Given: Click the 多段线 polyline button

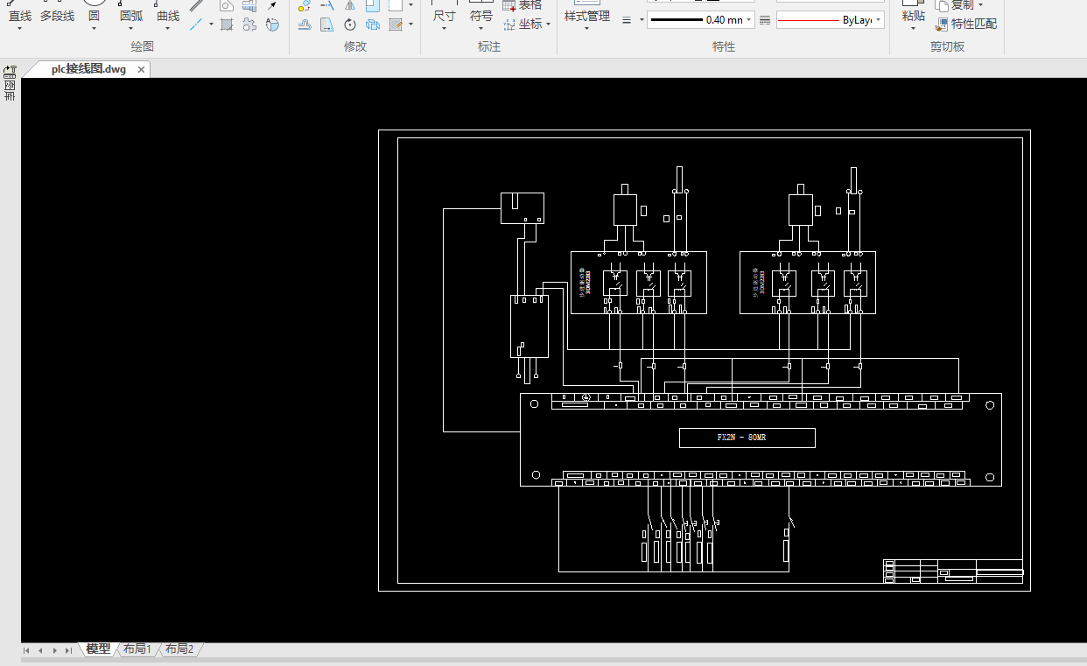Looking at the screenshot, I should pos(57,16).
